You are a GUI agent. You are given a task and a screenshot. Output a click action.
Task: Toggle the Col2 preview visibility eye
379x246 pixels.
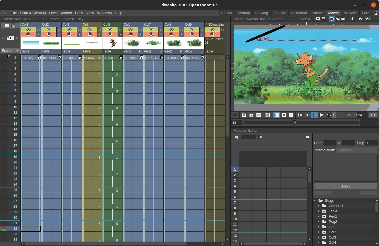(x=49, y=30)
